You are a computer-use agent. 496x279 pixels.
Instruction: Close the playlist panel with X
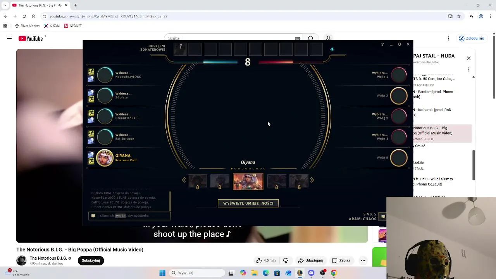pyautogui.click(x=469, y=59)
